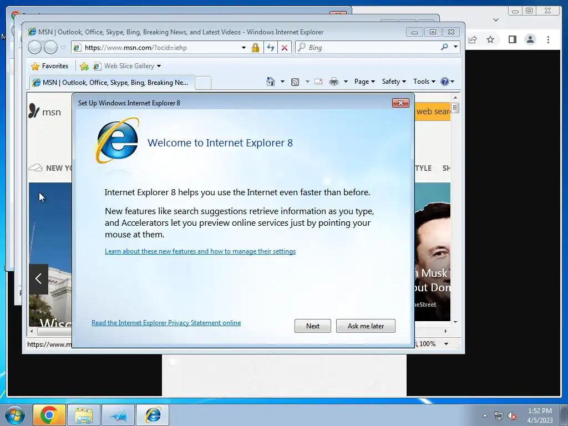Click the blue paper-plane taskbar icon
568x426 pixels.
tap(119, 415)
